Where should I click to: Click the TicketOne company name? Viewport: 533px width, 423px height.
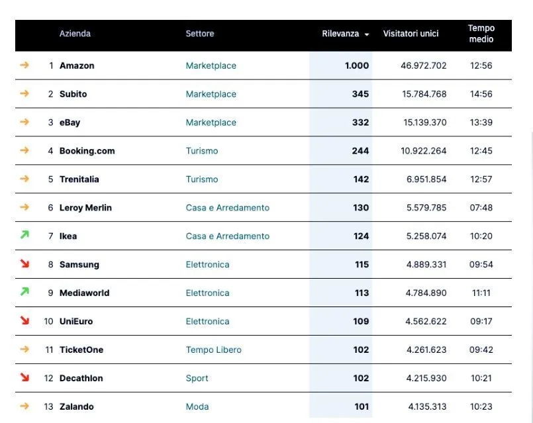[81, 350]
